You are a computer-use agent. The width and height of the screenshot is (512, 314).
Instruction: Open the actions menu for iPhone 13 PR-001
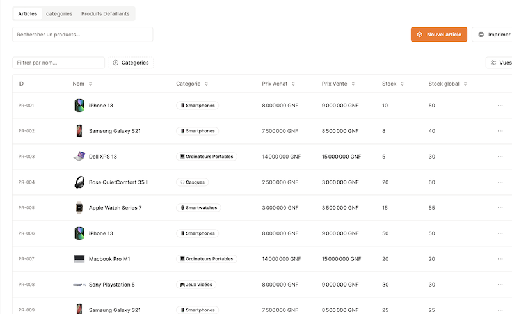tap(500, 106)
